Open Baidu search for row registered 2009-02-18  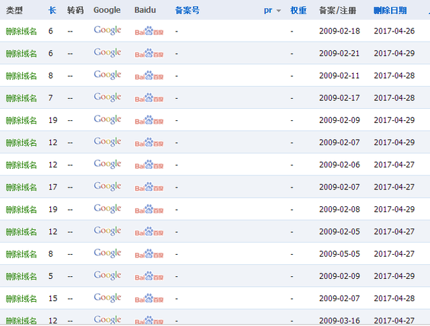149,31
